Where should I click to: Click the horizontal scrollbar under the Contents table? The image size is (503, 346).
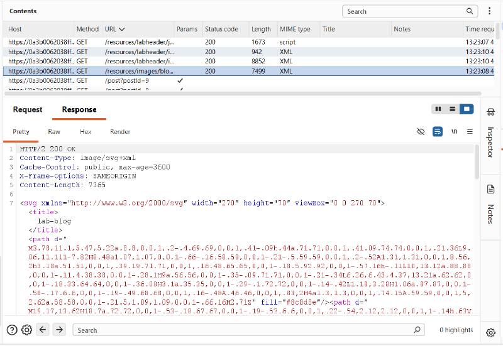point(243,94)
